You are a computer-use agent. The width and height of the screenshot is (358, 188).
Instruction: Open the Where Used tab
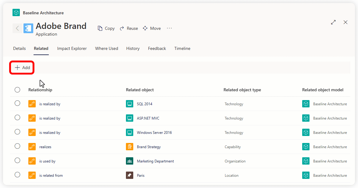pos(107,48)
